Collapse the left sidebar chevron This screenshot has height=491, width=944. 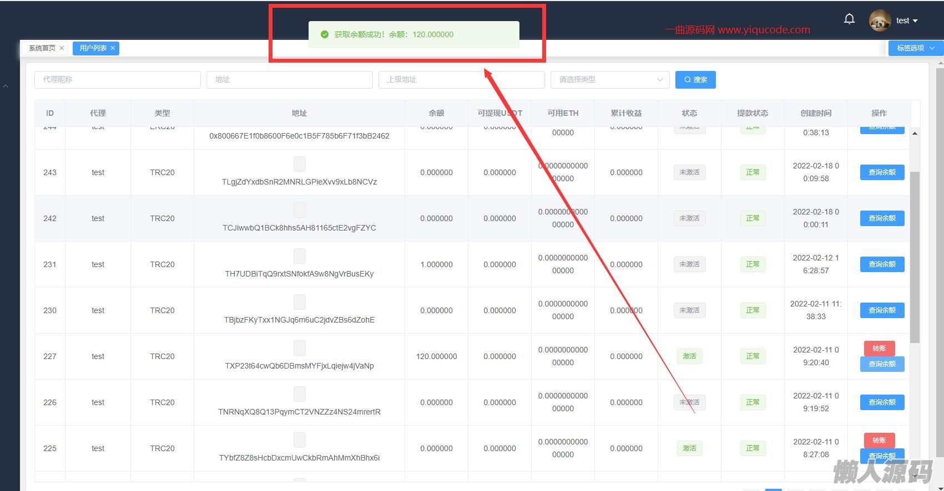(x=6, y=86)
